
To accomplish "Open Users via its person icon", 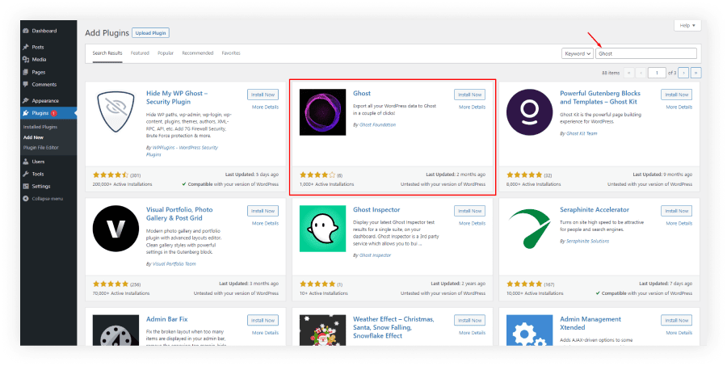I will pyautogui.click(x=26, y=162).
